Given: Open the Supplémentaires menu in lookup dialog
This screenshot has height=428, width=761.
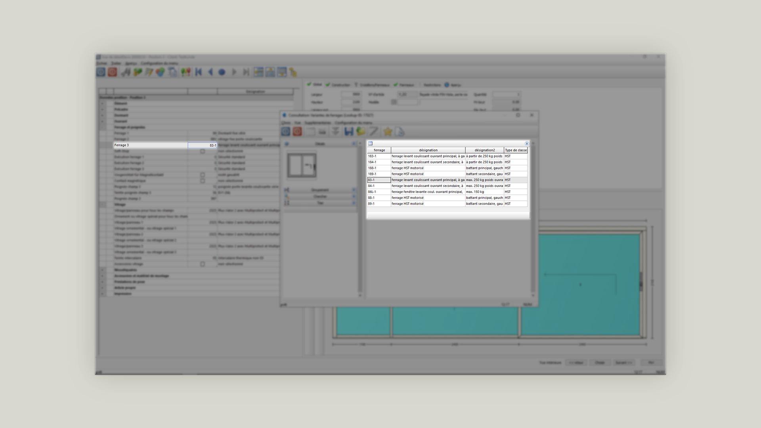Looking at the screenshot, I should pyautogui.click(x=317, y=123).
